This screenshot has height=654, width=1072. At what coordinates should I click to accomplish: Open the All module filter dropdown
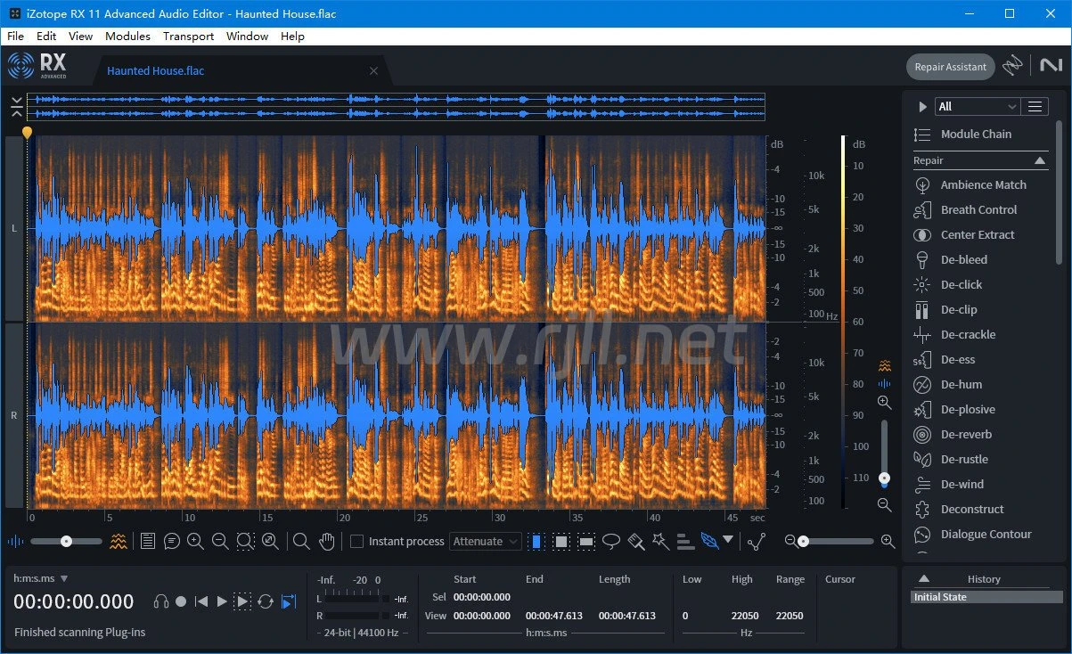[x=977, y=106]
